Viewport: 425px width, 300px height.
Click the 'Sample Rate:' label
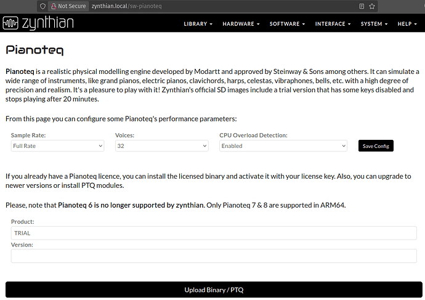28,136
